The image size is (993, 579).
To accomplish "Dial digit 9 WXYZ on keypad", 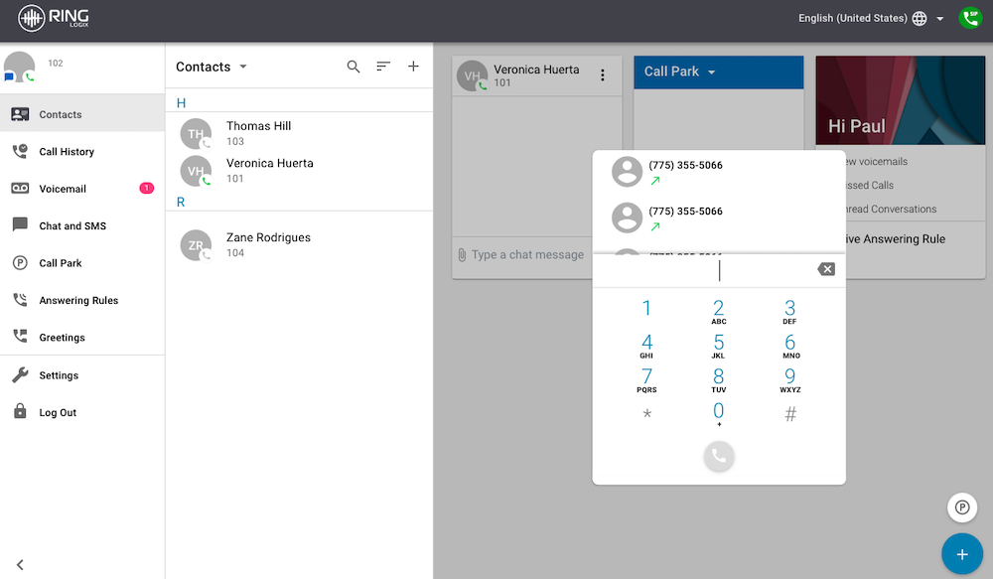I will pyautogui.click(x=790, y=379).
